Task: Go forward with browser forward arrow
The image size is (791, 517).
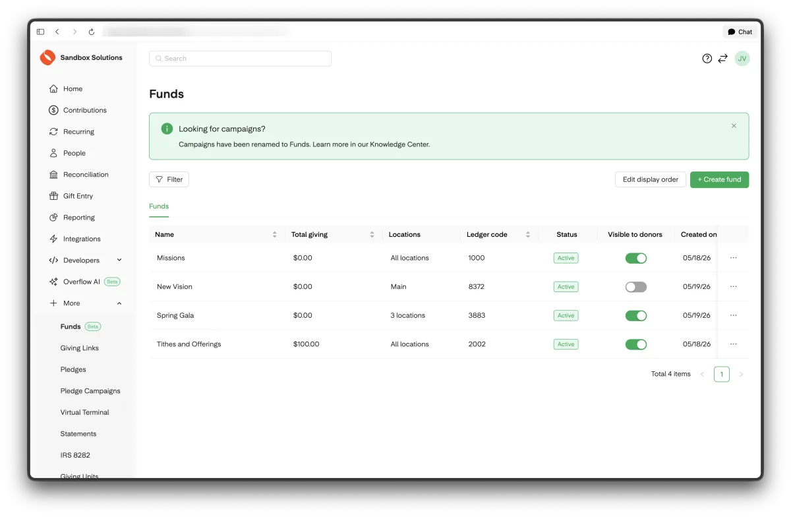Action: pyautogui.click(x=74, y=32)
